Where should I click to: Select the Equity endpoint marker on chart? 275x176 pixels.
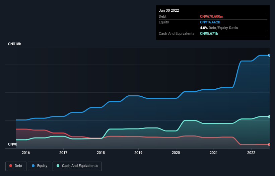269,55
